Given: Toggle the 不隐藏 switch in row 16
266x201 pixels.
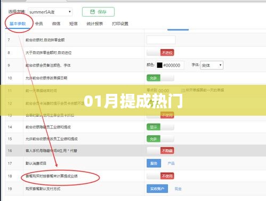Looking at the screenshot, I should (x=160, y=151).
